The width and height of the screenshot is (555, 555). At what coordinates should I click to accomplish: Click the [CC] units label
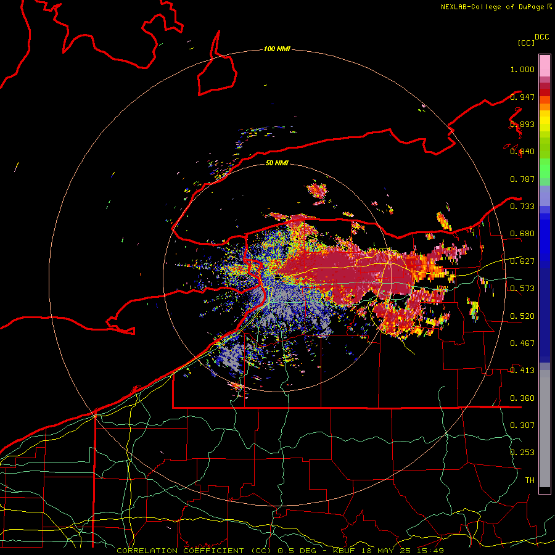526,43
